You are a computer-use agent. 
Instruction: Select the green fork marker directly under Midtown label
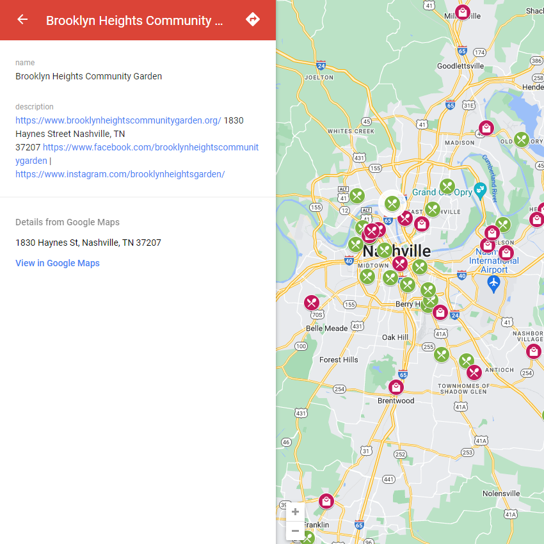click(367, 276)
